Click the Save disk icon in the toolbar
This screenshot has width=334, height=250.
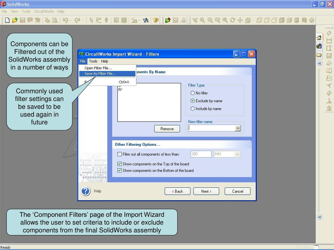23,20
